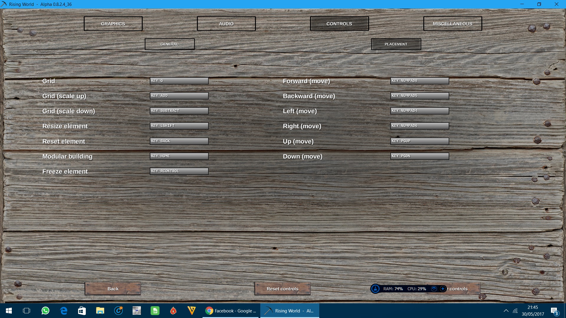Click the speedometer icon in the overlay

pyautogui.click(x=434, y=289)
